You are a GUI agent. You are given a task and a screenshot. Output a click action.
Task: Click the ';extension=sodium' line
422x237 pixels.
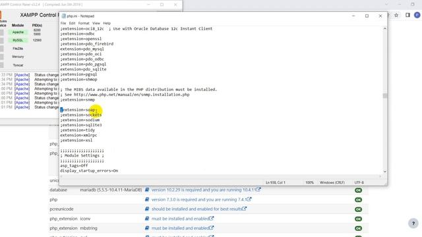tap(80, 120)
